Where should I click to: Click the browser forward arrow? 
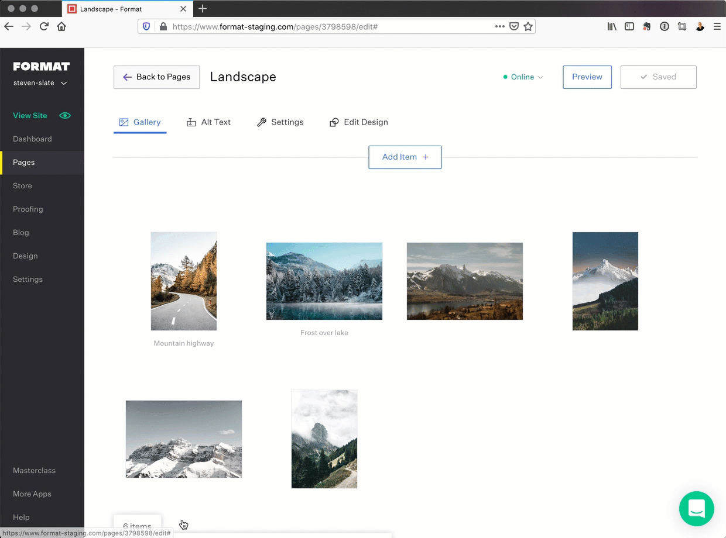tap(26, 26)
